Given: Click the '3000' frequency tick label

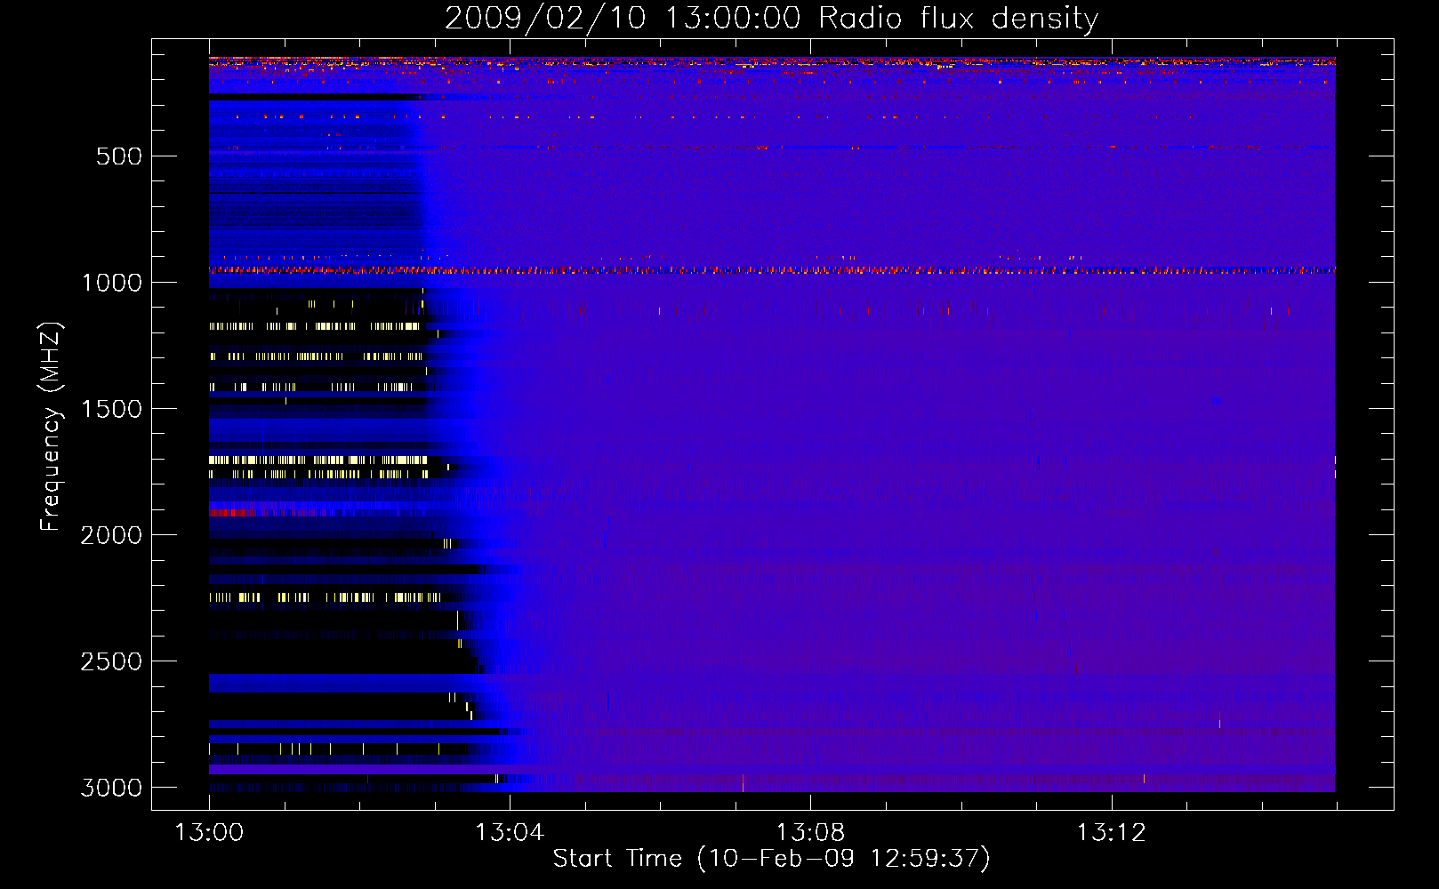Looking at the screenshot, I should point(111,788).
